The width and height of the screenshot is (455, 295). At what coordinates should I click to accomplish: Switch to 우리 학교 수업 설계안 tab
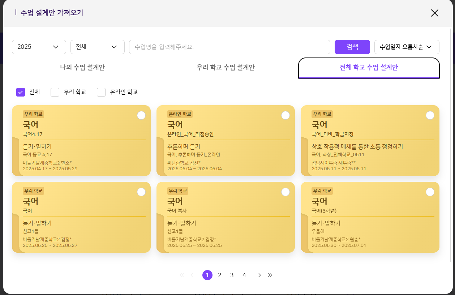(226, 68)
